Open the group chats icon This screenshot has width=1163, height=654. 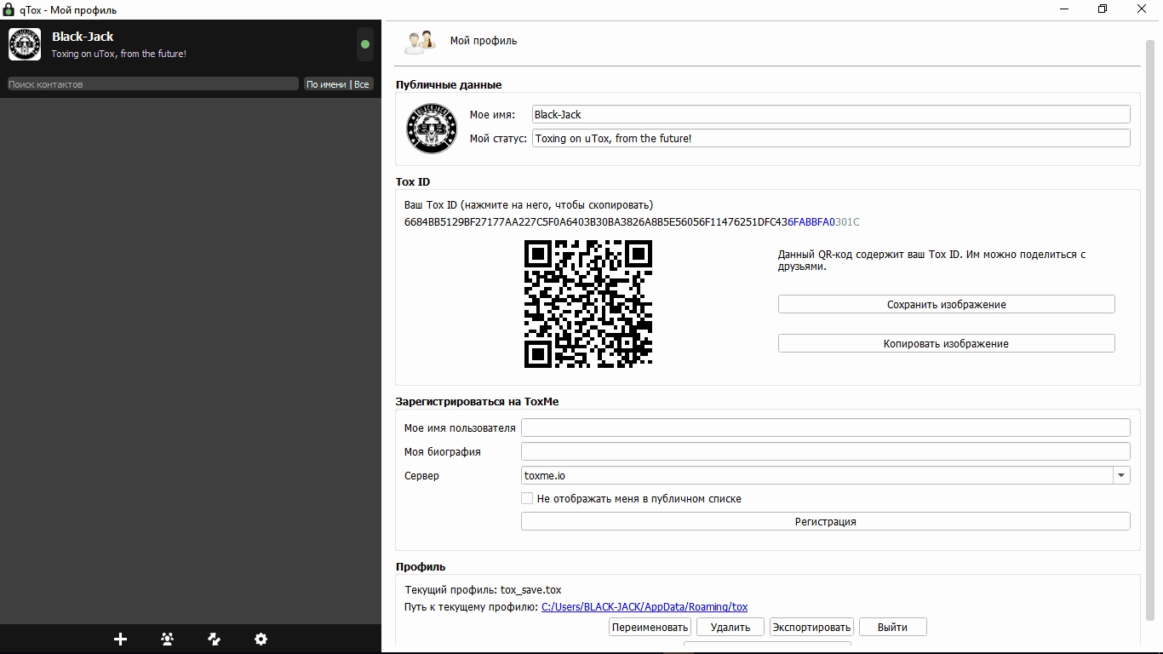tap(167, 639)
